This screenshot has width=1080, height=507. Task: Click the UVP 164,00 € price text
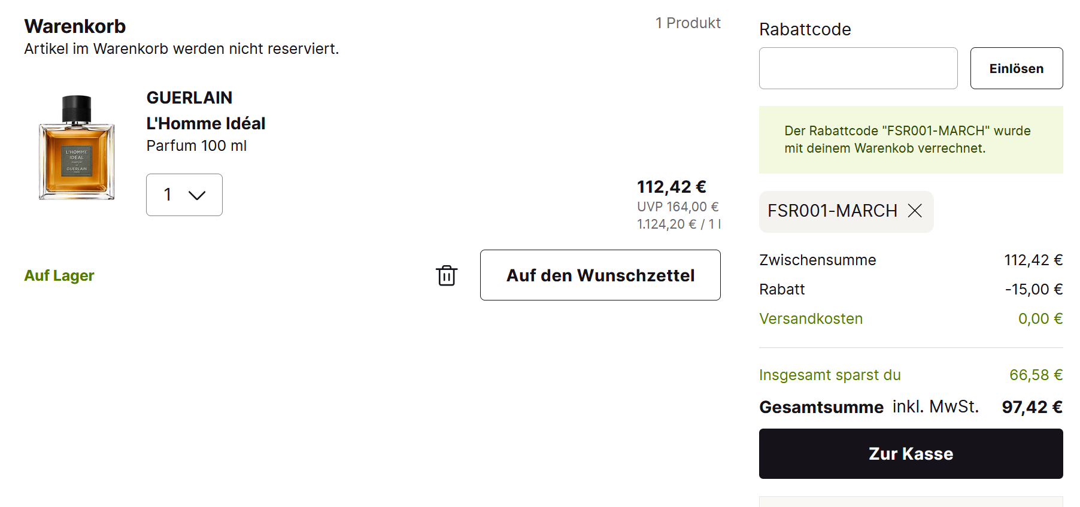click(x=677, y=207)
